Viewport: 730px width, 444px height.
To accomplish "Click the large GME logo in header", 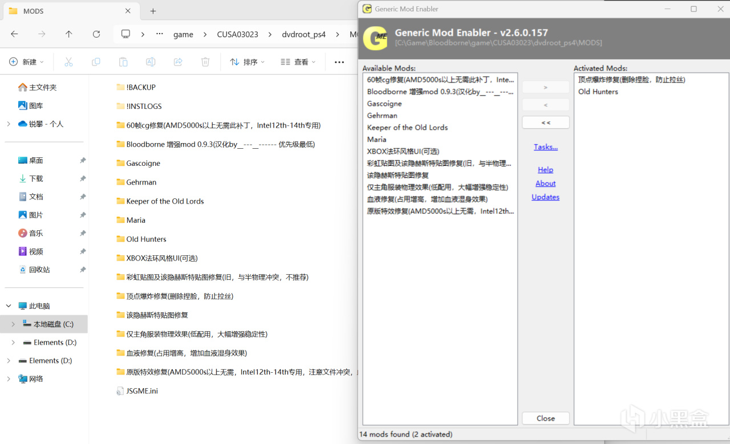I will coord(375,38).
